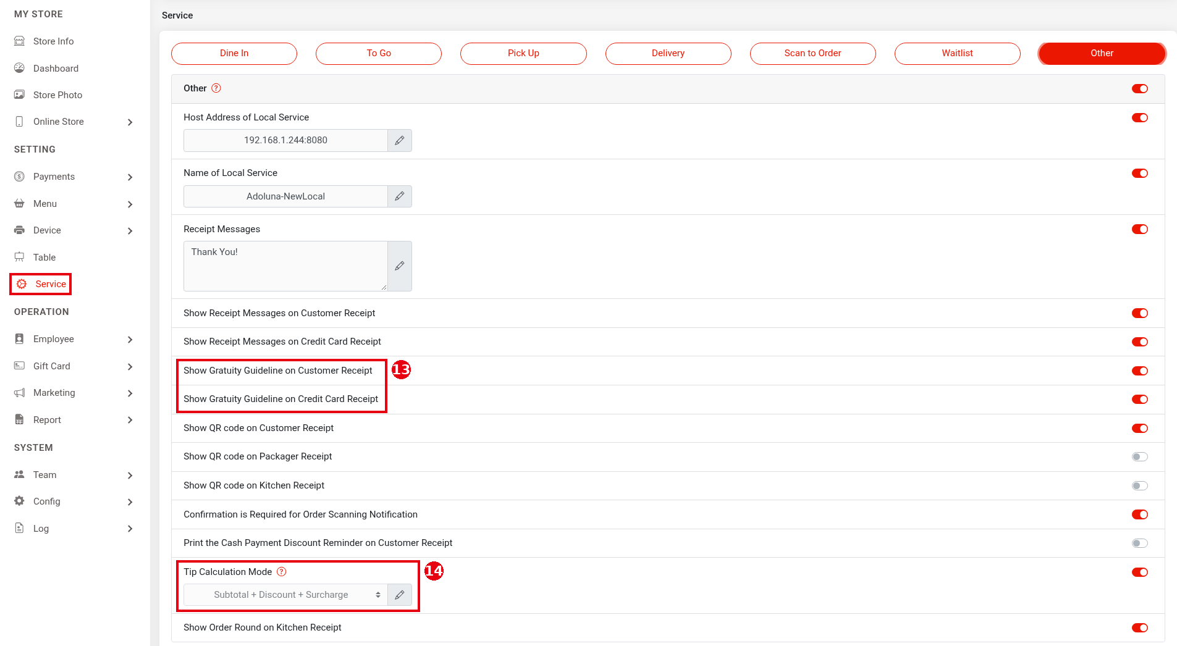
Task: Click the Menu basket icon
Action: click(20, 203)
